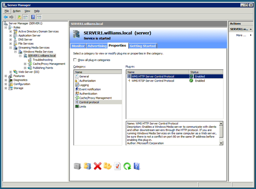256x189 pixels.
Task: Switch to the Getting Started tab
Action: pos(143,46)
